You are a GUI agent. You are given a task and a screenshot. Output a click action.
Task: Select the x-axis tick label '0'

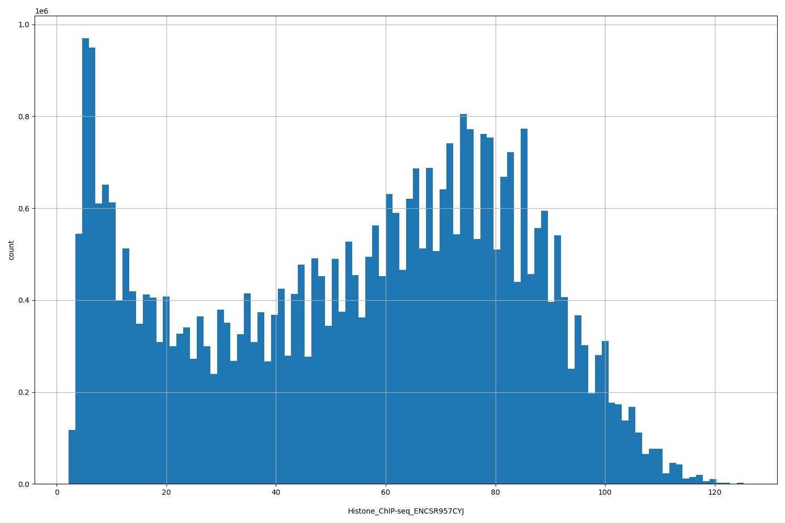point(58,492)
